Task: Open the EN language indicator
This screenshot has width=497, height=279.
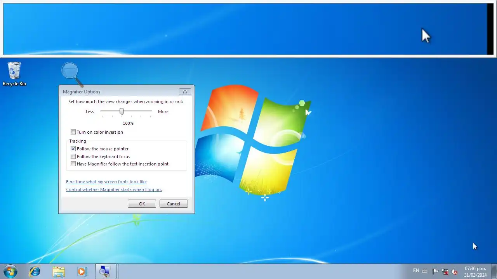Action: tap(416, 270)
